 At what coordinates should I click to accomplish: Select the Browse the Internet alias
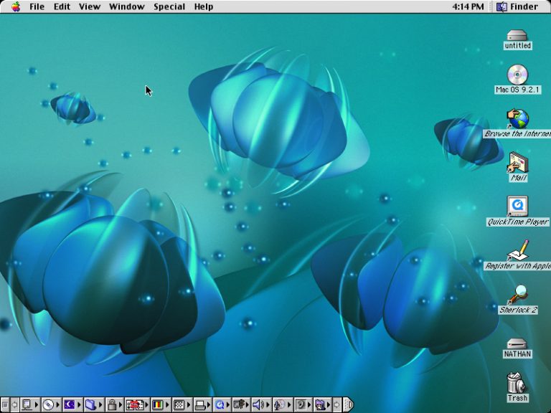pyautogui.click(x=517, y=119)
